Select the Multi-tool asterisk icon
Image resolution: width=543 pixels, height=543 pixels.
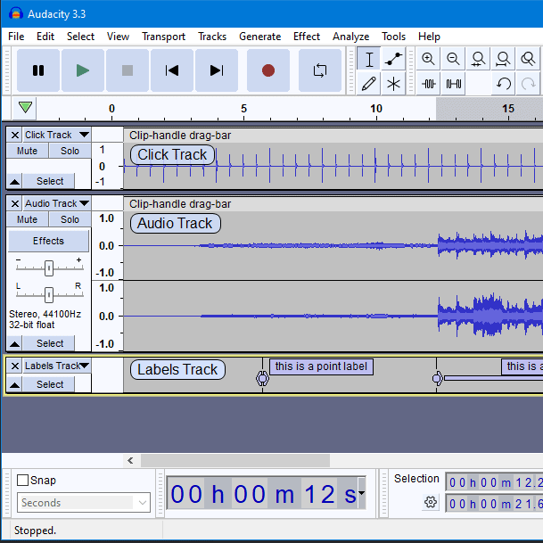[x=393, y=84]
